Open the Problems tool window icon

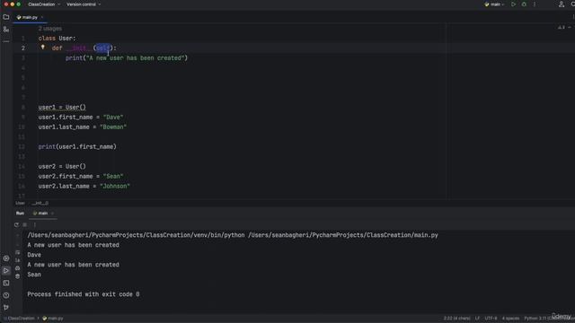tap(6, 295)
